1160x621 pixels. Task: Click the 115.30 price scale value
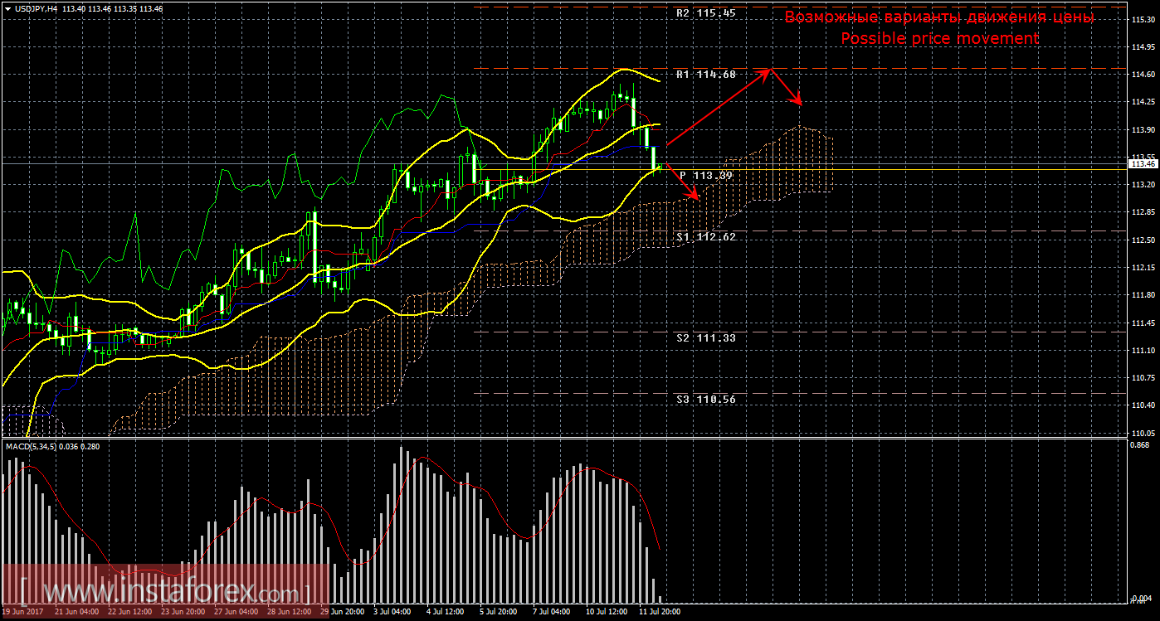point(1142,20)
